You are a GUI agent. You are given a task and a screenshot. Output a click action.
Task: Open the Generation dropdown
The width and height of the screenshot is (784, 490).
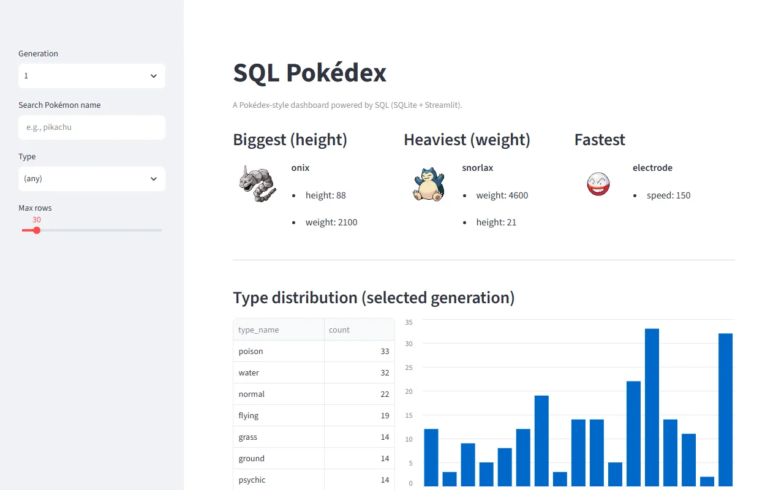[92, 76]
